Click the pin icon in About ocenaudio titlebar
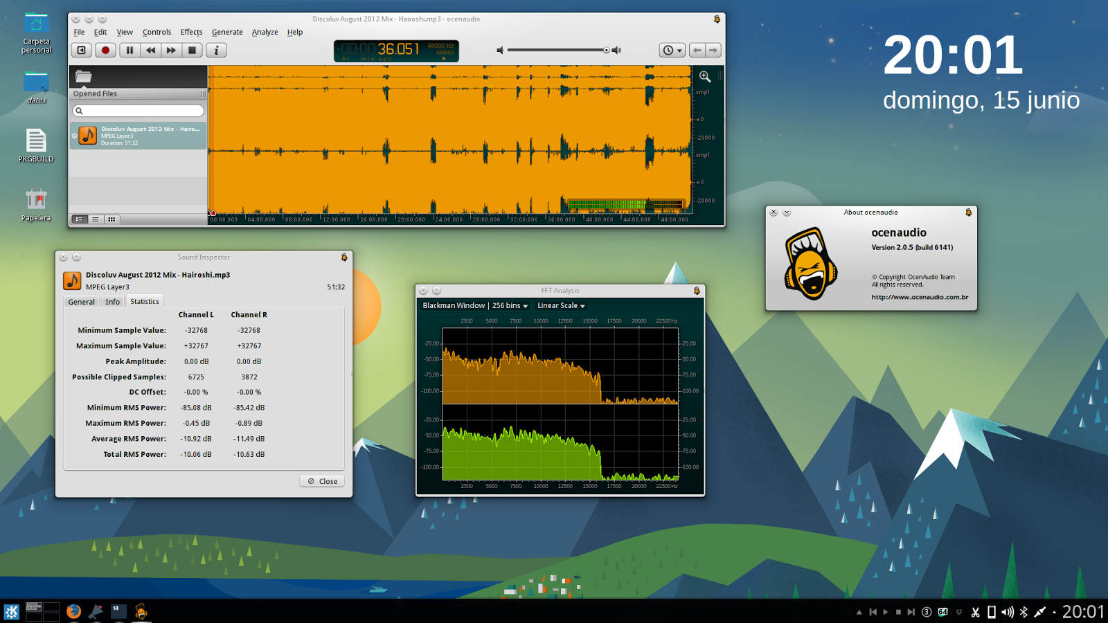This screenshot has height=623, width=1108. point(968,213)
